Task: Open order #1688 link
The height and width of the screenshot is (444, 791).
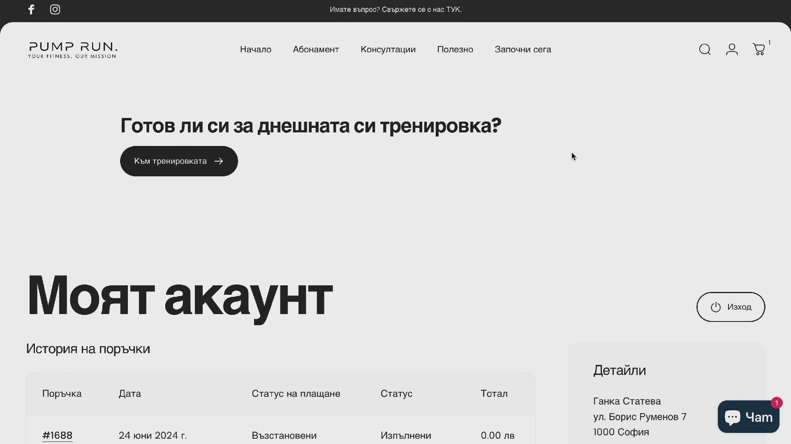Action: [x=57, y=435]
